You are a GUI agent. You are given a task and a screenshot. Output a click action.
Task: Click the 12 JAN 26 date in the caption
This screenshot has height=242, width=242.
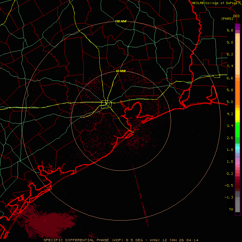173,240
